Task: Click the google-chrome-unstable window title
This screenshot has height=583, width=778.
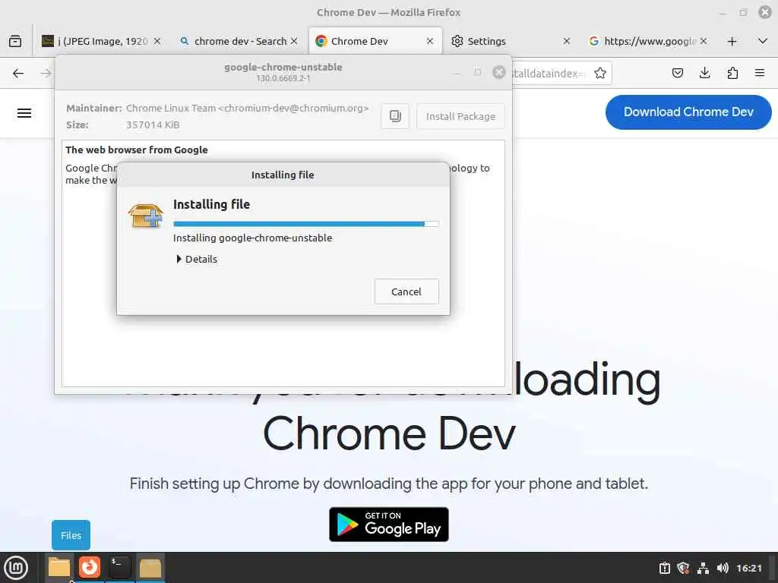Action: [283, 67]
